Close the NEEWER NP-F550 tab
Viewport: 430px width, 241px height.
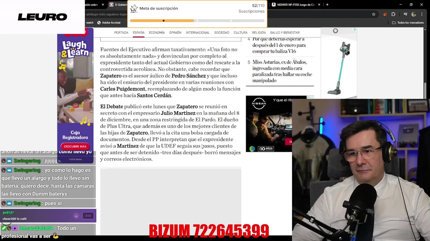click(x=319, y=5)
